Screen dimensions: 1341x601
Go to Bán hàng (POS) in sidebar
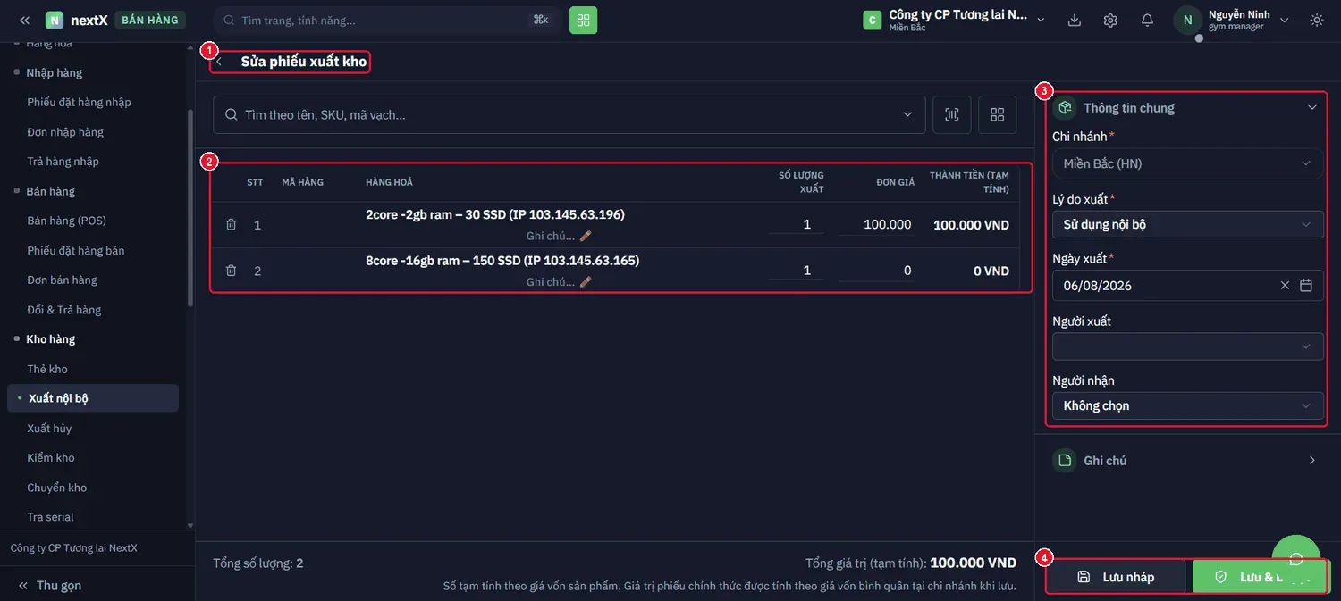pos(66,221)
